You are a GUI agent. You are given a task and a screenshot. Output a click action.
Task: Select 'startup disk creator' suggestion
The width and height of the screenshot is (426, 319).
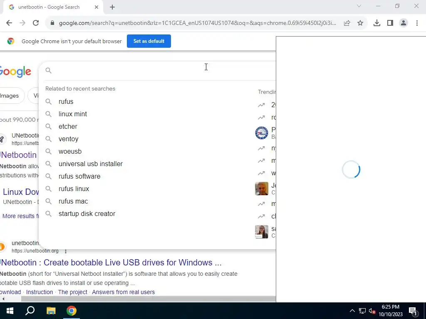pos(87,214)
